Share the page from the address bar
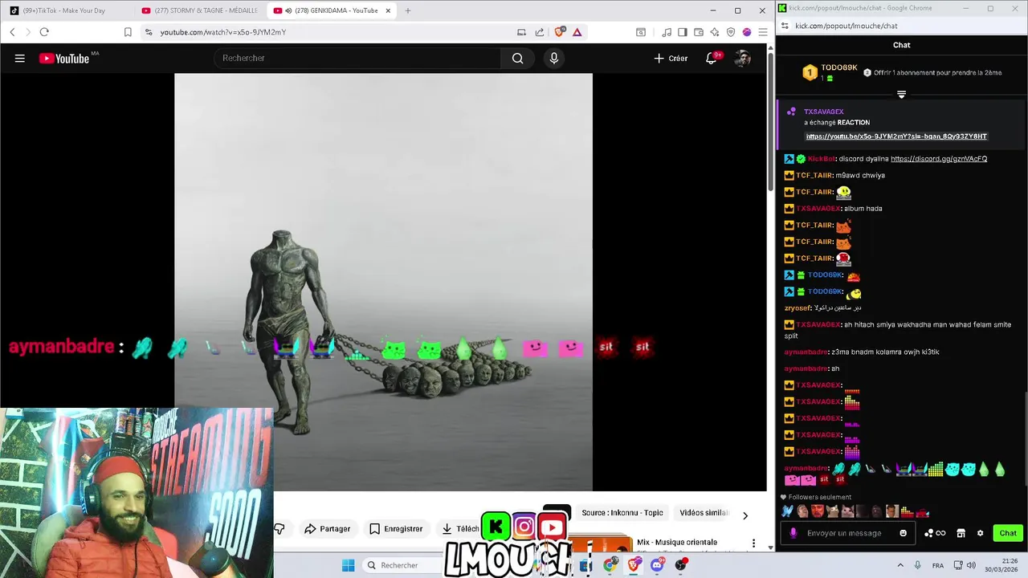The width and height of the screenshot is (1028, 578). point(540,32)
